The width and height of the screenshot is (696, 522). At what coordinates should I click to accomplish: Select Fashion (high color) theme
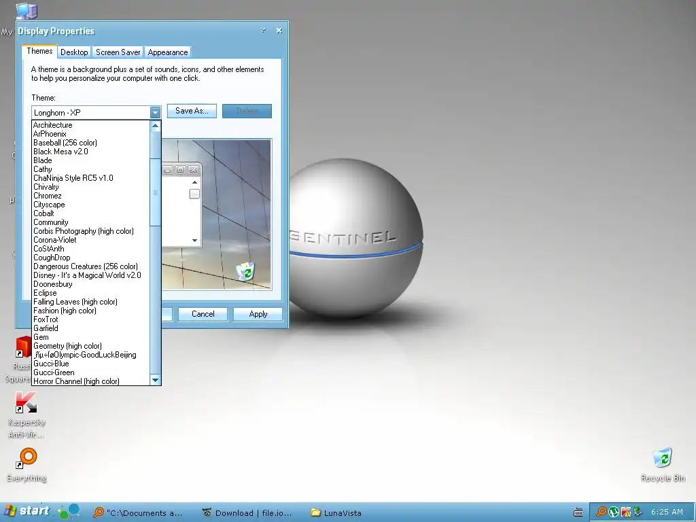(x=91, y=311)
